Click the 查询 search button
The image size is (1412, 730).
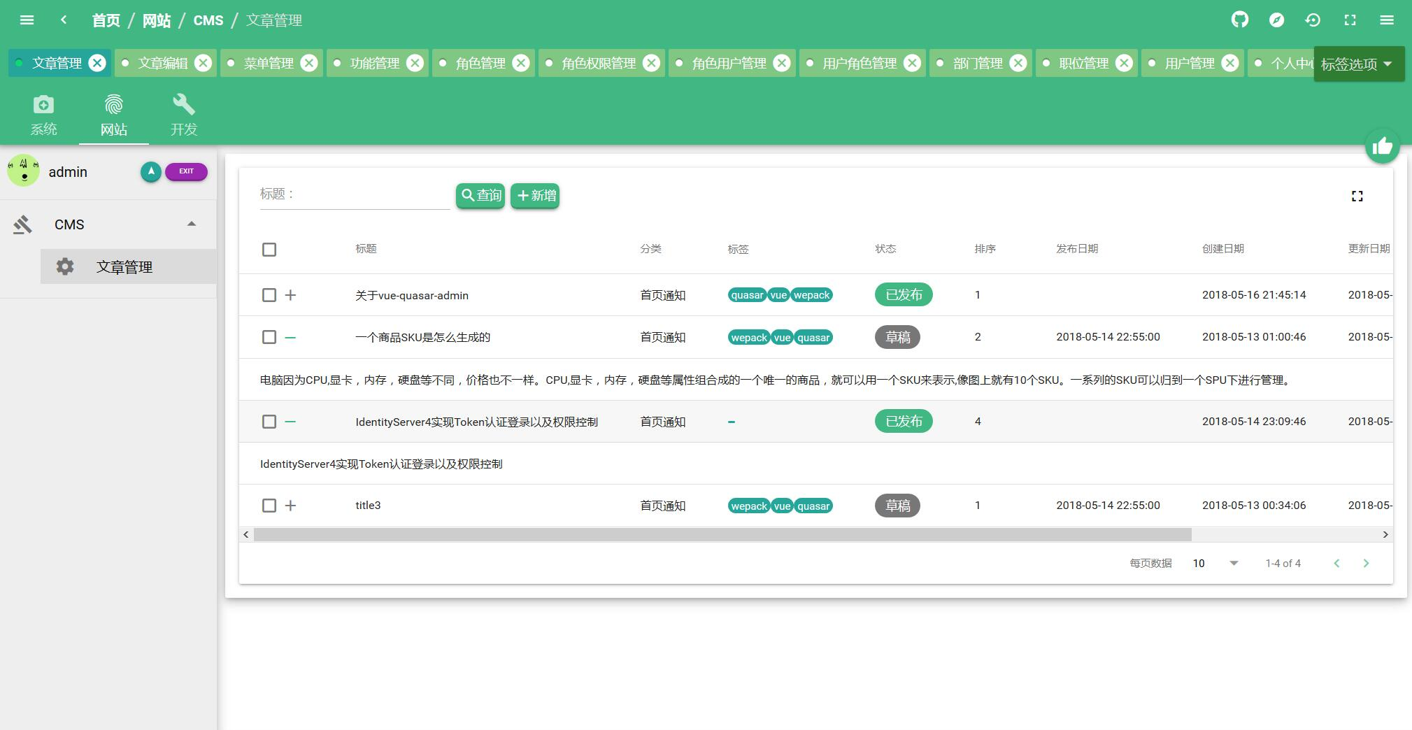click(x=480, y=195)
